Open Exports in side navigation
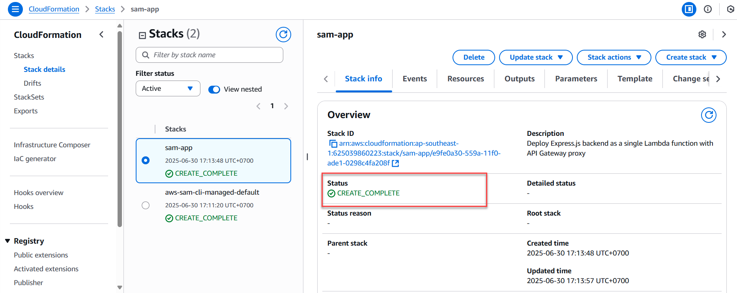The height and width of the screenshot is (293, 737). tap(26, 111)
